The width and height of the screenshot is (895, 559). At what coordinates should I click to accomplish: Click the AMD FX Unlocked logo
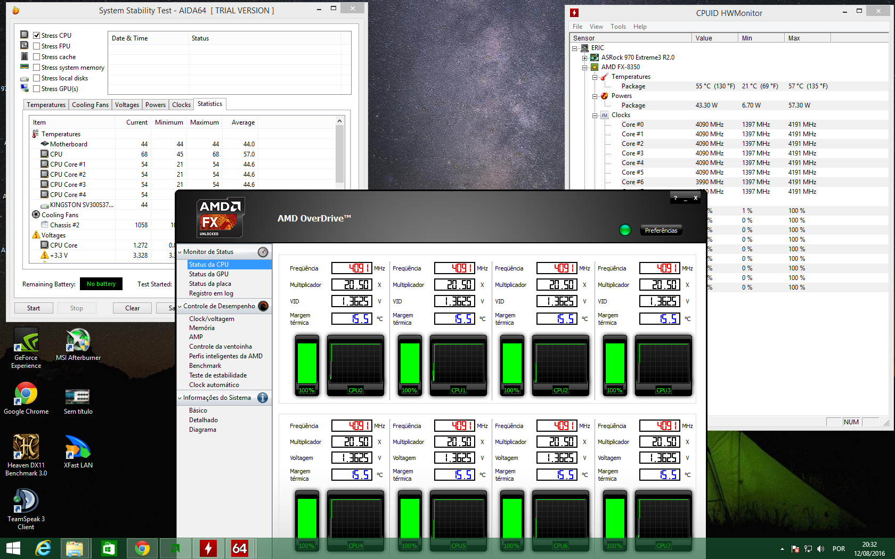tap(220, 218)
